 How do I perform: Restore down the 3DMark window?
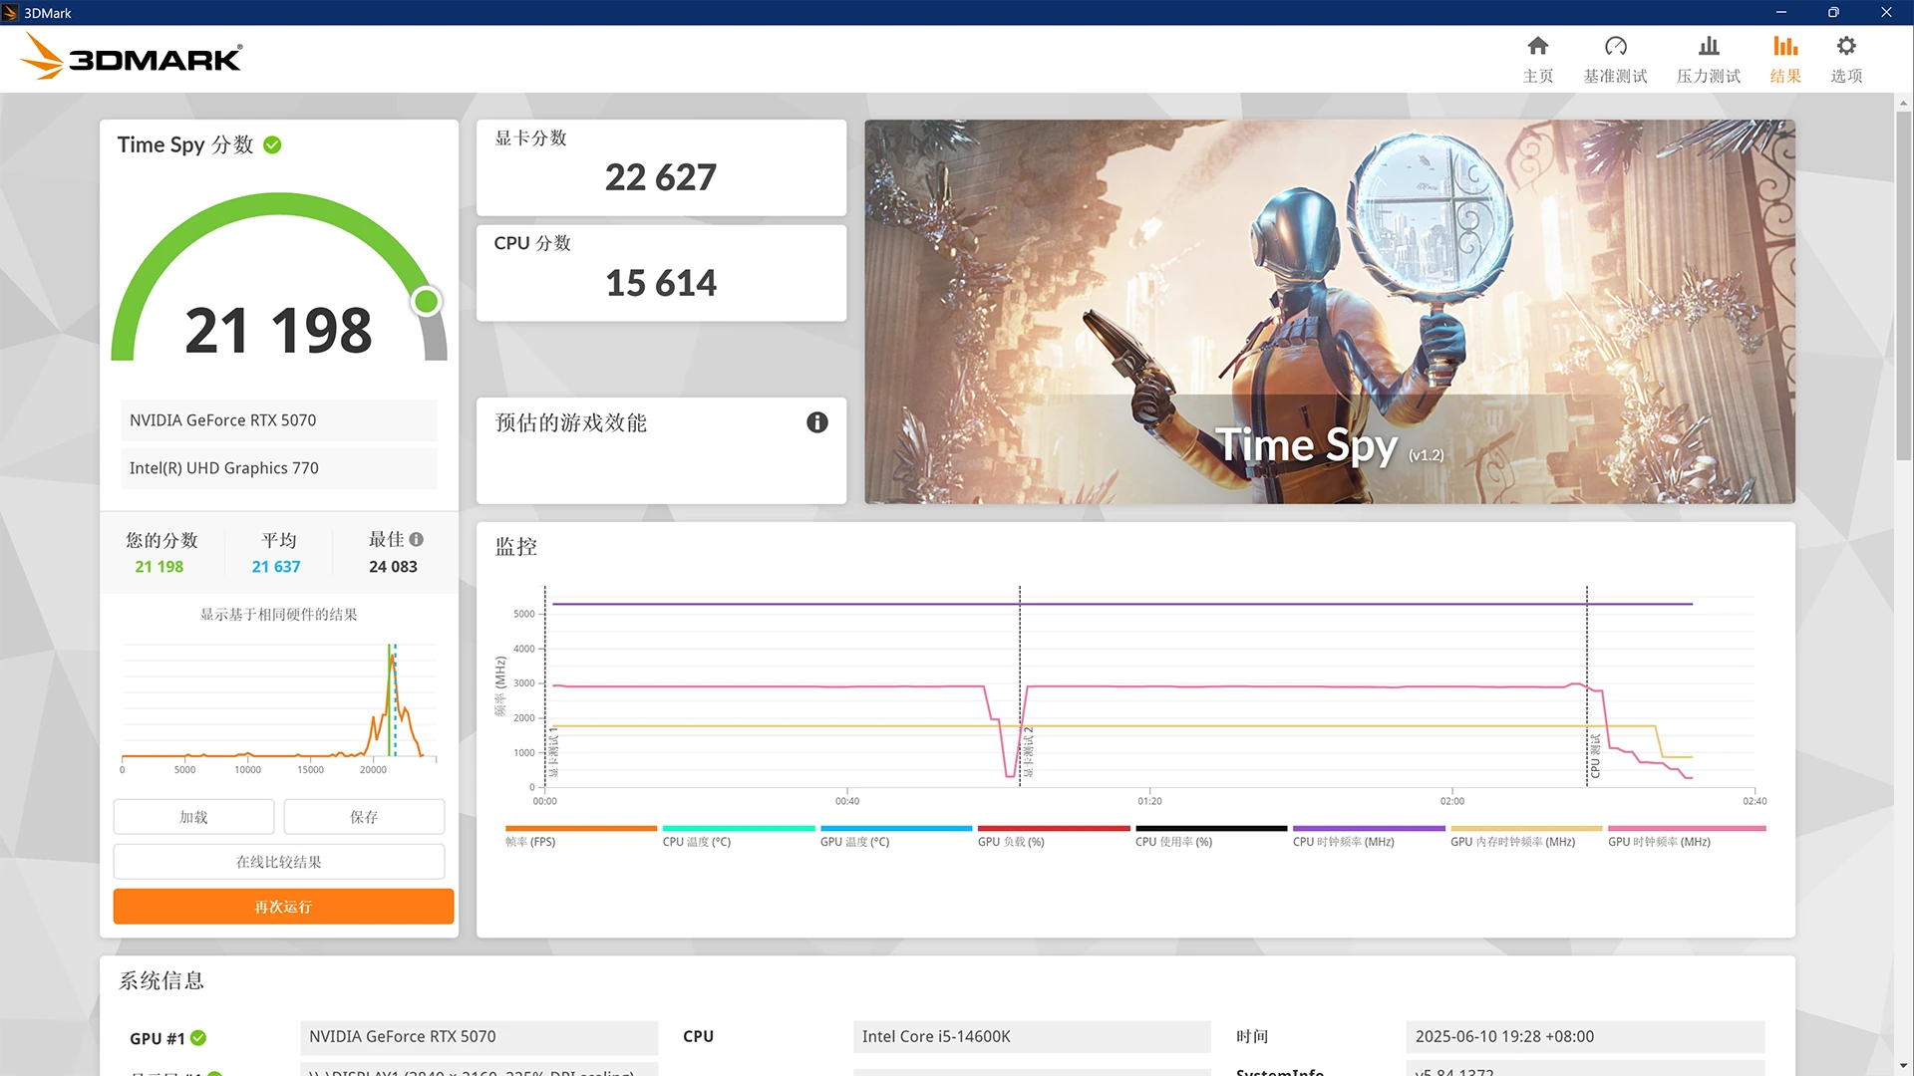coord(1833,12)
